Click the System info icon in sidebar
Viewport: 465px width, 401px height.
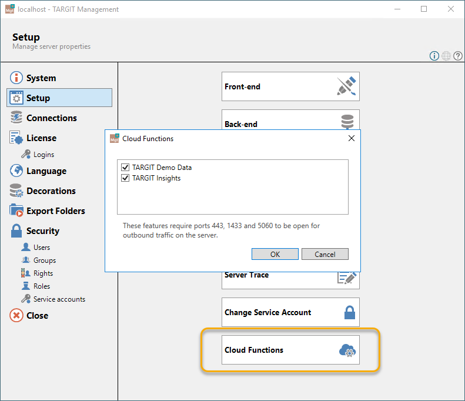(16, 78)
